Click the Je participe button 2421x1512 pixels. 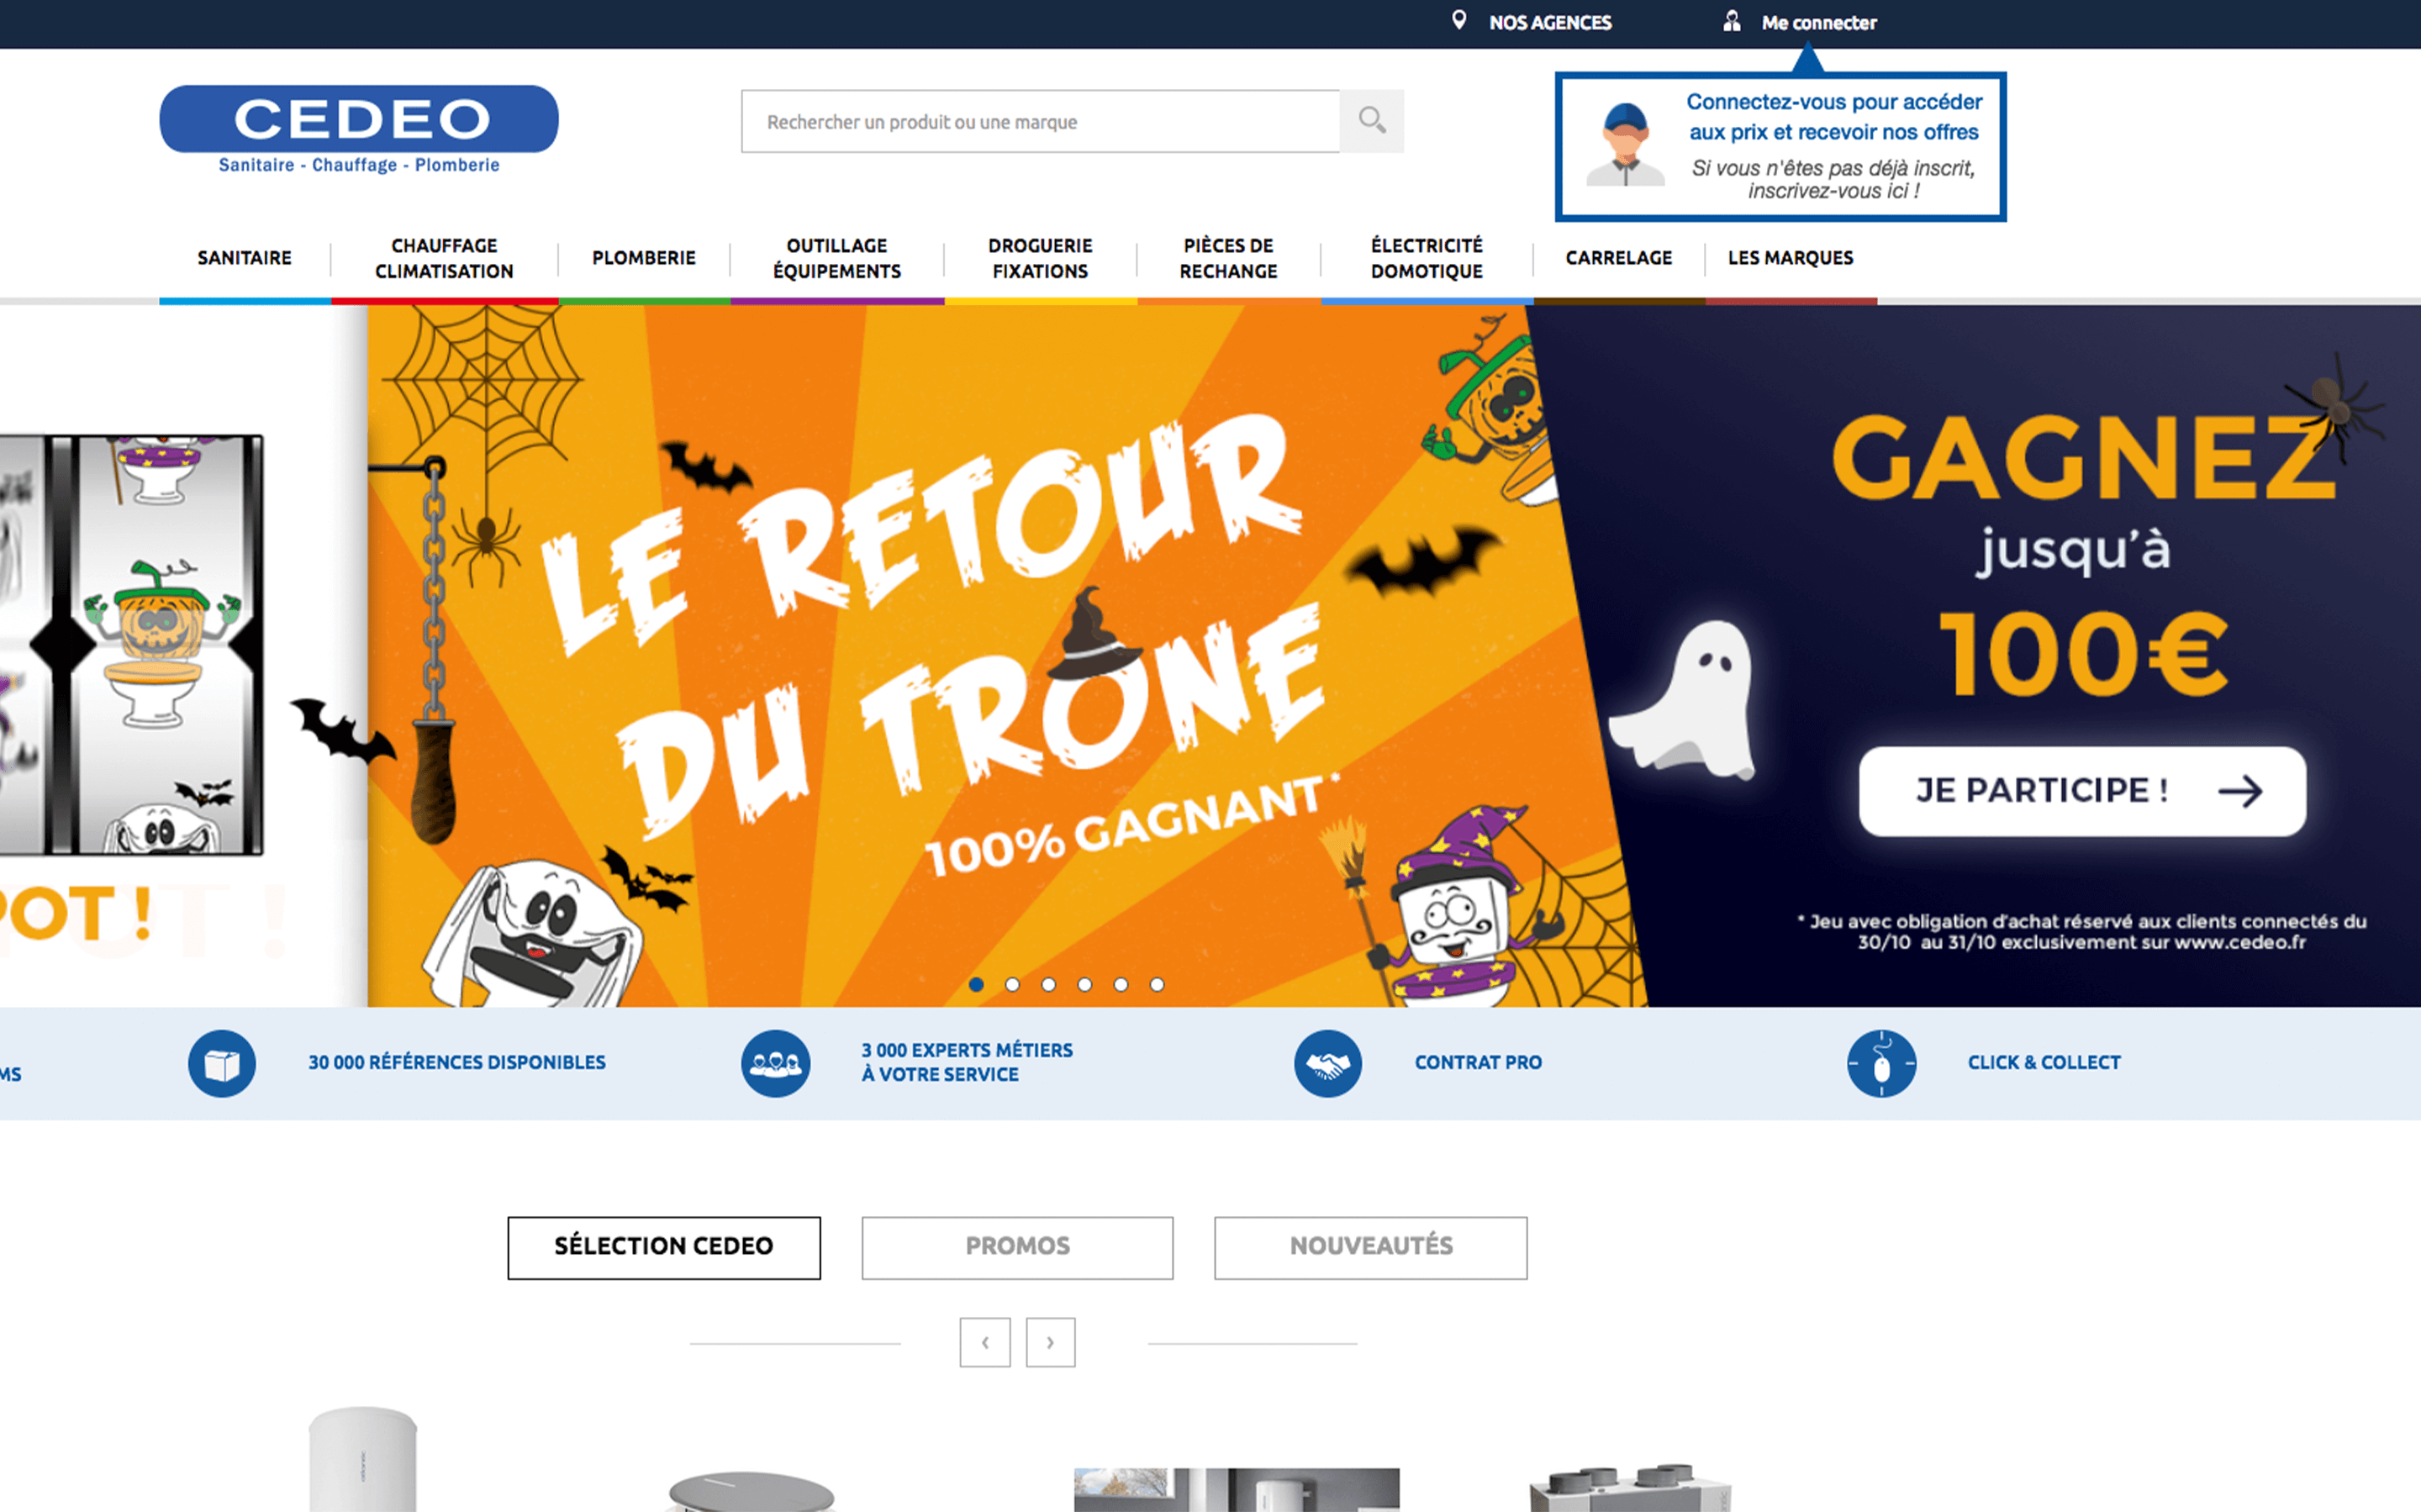click(2082, 791)
